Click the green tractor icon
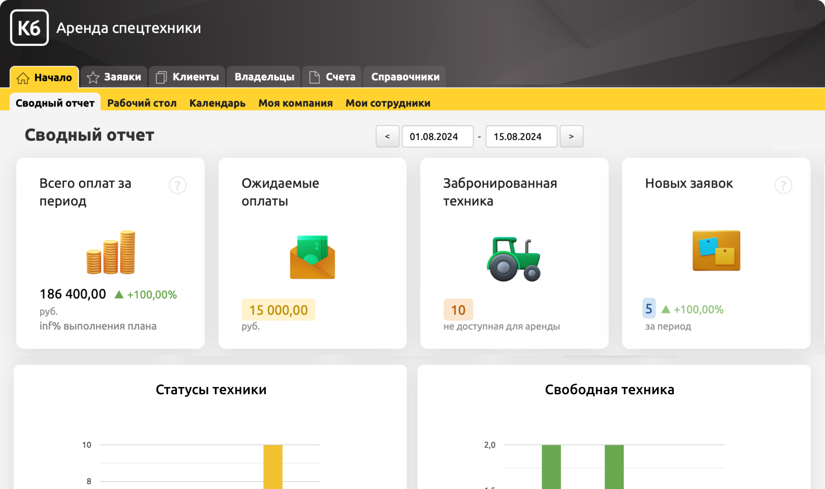 click(x=513, y=259)
